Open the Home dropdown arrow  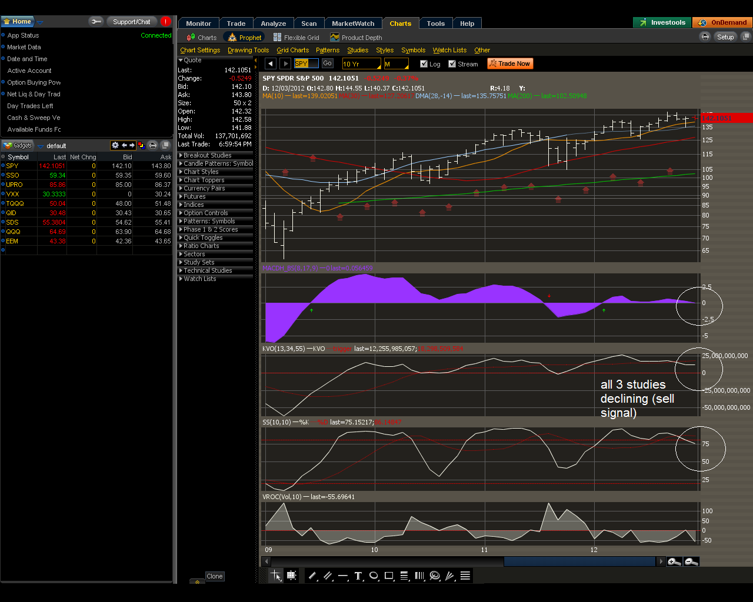(x=40, y=22)
